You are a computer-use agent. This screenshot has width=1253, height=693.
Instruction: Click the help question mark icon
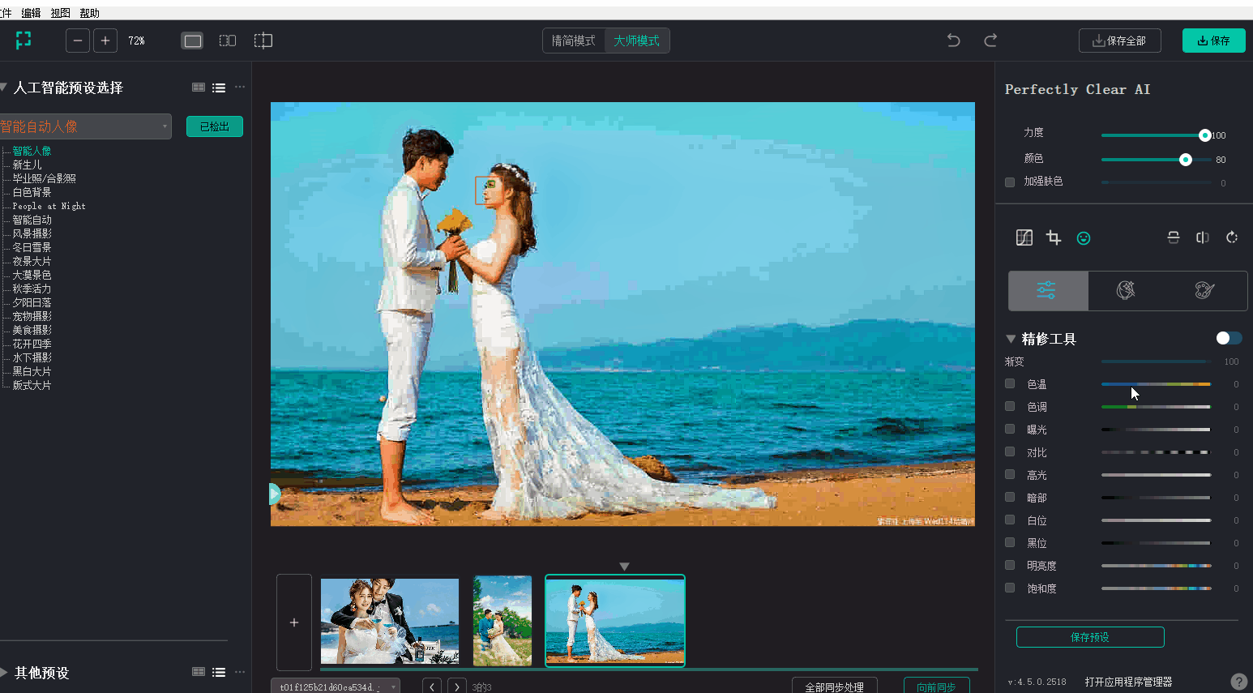point(1238,682)
